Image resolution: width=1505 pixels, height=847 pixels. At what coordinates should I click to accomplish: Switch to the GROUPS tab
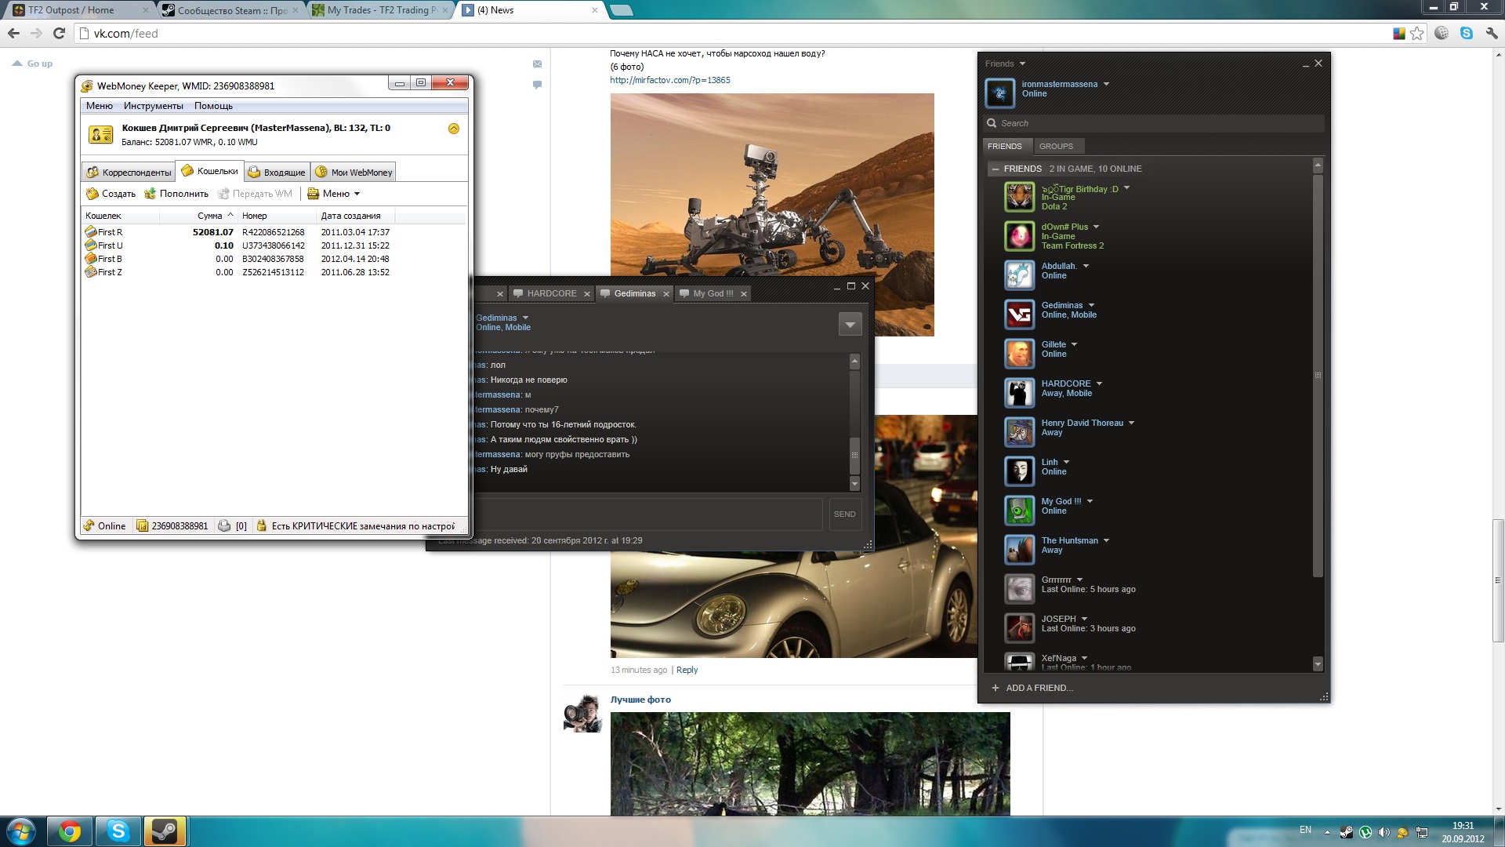pyautogui.click(x=1056, y=146)
